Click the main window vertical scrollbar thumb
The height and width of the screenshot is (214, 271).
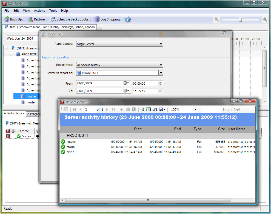point(264,69)
